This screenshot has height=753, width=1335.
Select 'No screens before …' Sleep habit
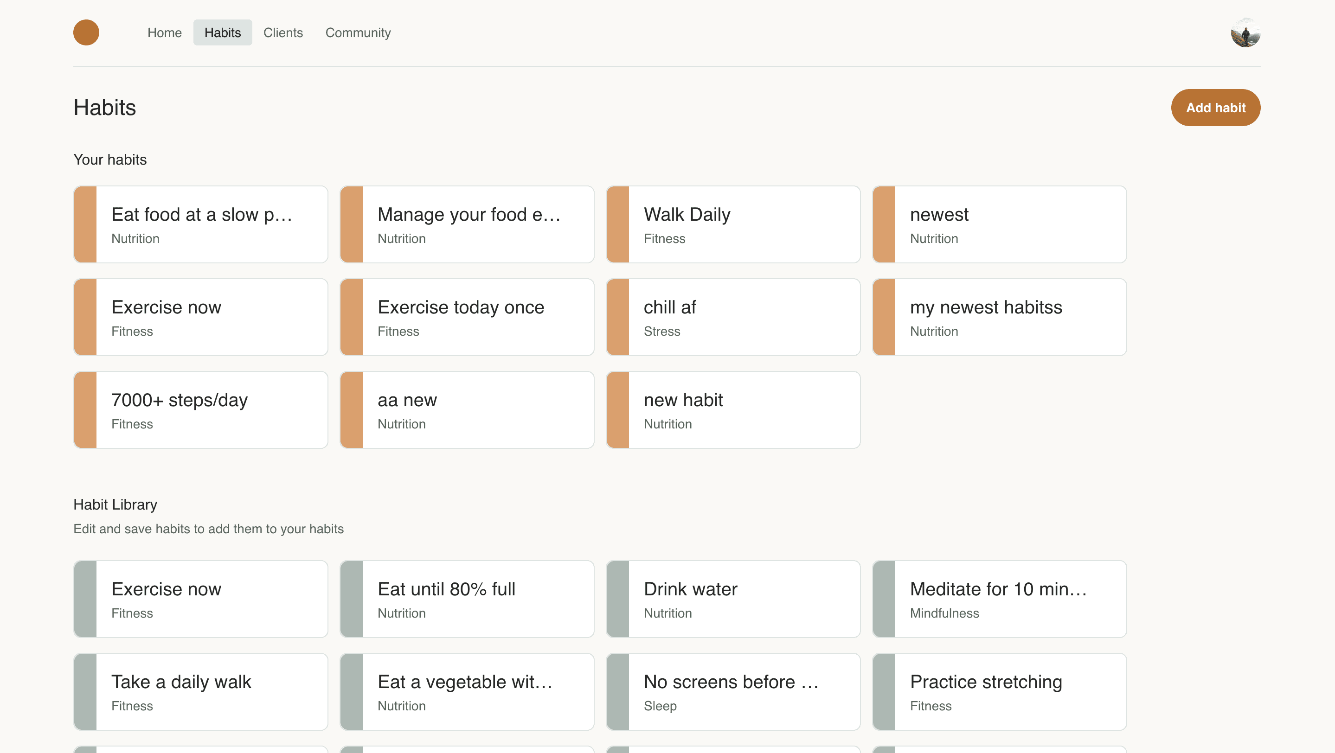pos(733,691)
